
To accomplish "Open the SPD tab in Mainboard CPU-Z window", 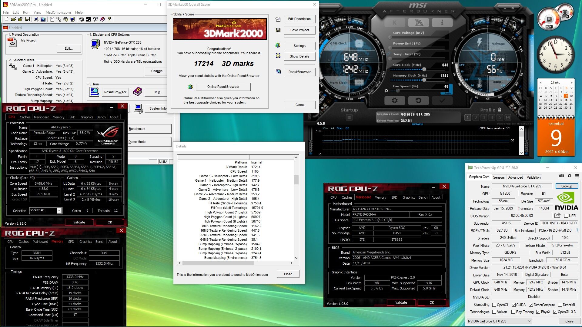I will pos(394,197).
